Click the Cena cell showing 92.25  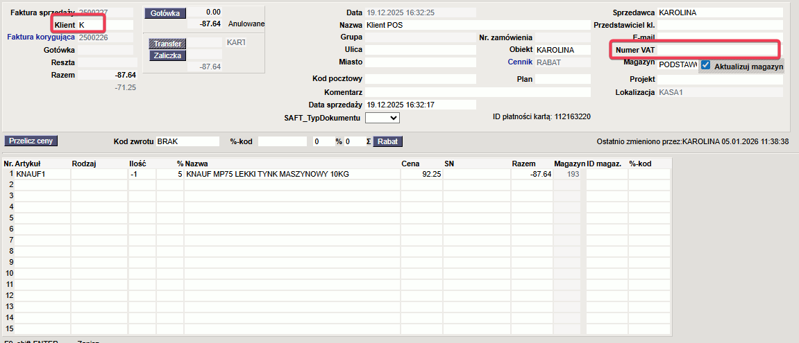(421, 174)
